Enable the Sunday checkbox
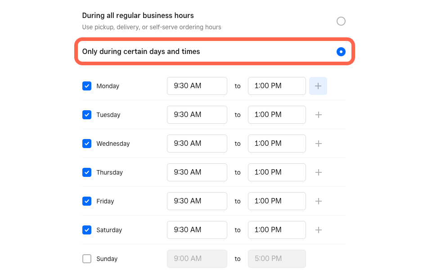423x279 pixels. pos(87,259)
